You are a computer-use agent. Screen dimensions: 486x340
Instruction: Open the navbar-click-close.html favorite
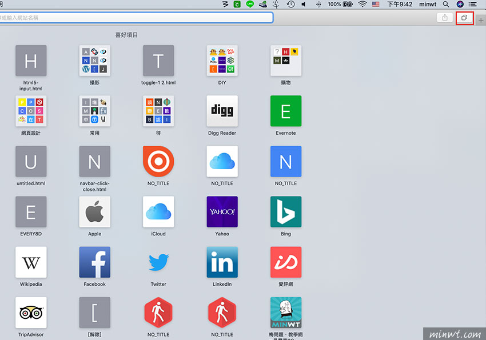tap(94, 161)
